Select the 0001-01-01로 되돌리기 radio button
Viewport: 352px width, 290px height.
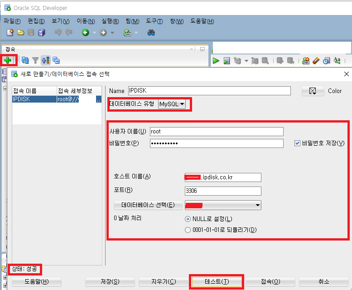coord(188,230)
